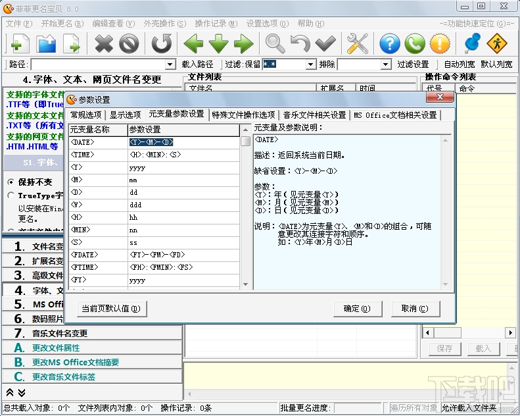This screenshot has width=520, height=416.
Task: Close the 参数设置 dialog
Action: (440, 97)
